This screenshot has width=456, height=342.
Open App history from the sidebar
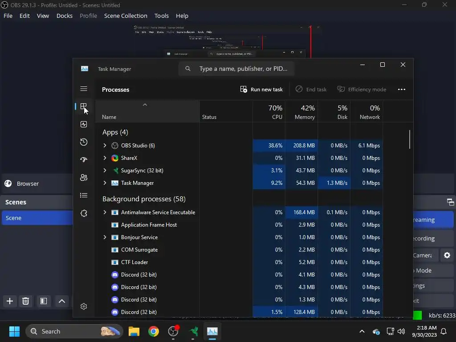pyautogui.click(x=84, y=142)
